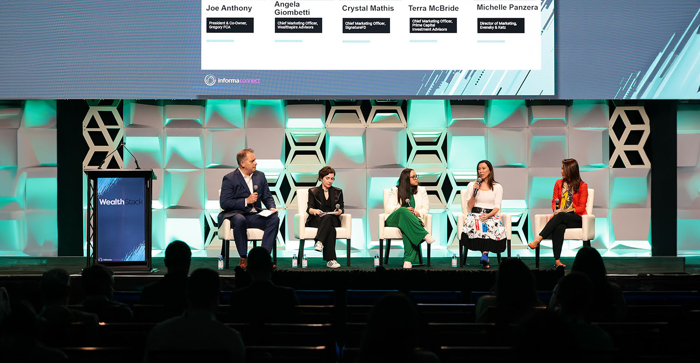
Task: Click the President & Co-Owner, Gregory FCA title box
Action: click(x=230, y=25)
